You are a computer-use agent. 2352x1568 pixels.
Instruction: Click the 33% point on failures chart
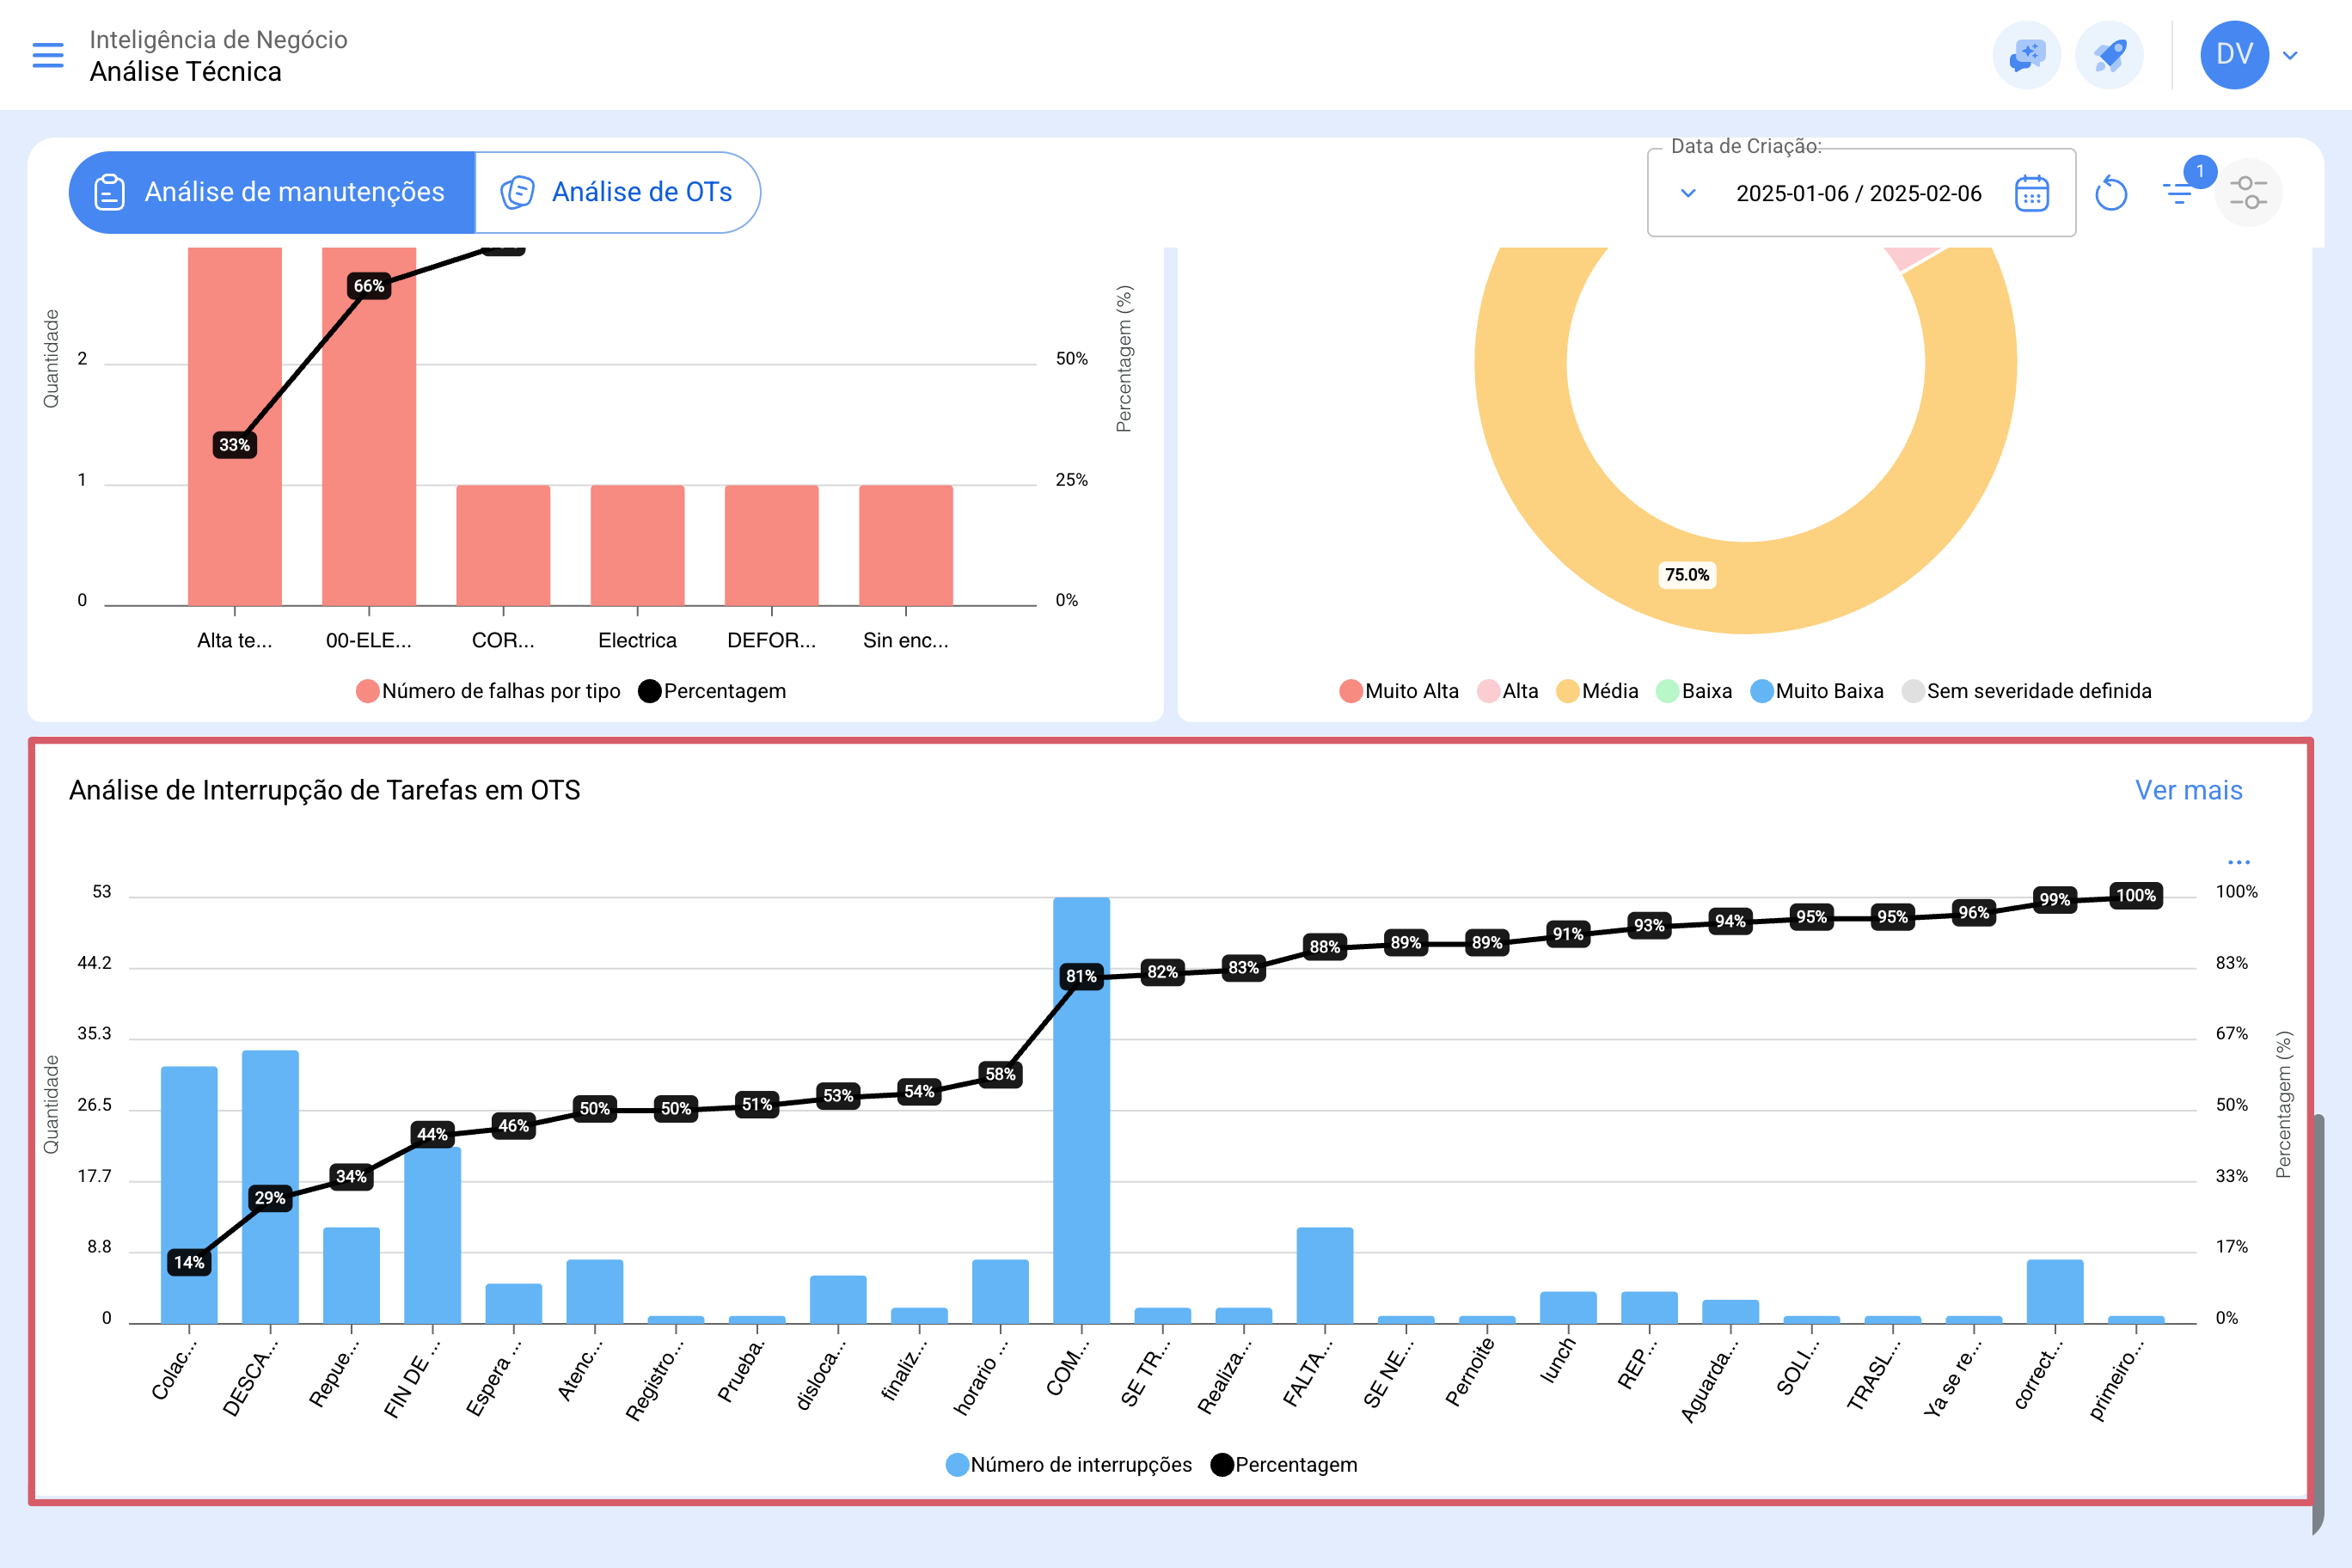pos(235,445)
